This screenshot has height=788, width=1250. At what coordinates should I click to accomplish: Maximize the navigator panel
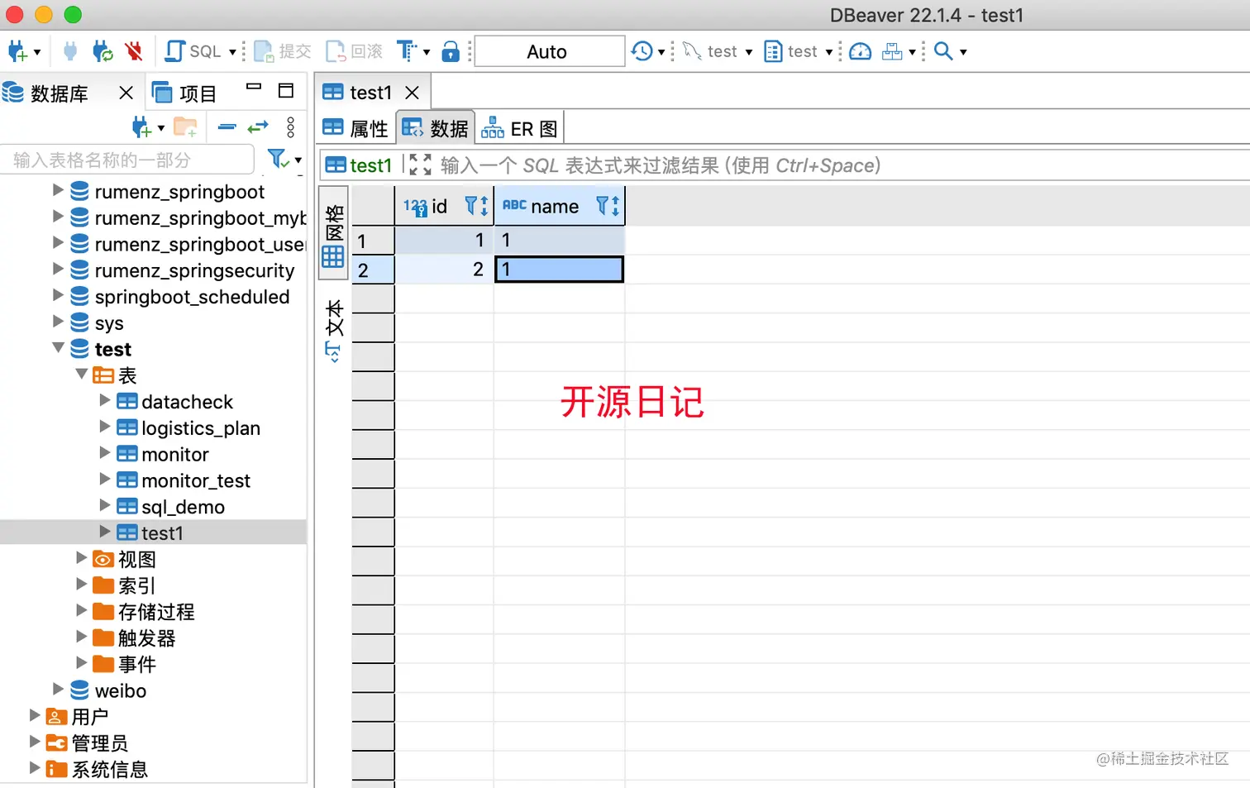tap(286, 90)
